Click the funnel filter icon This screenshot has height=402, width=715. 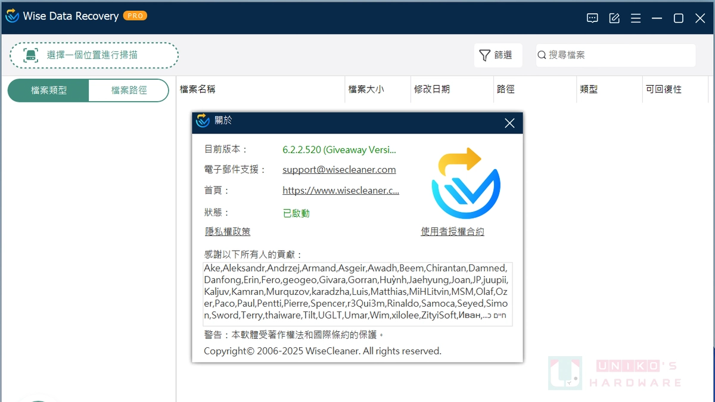485,55
